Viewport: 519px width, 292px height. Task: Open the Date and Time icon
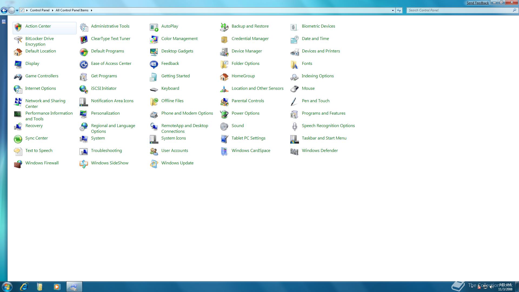(295, 39)
